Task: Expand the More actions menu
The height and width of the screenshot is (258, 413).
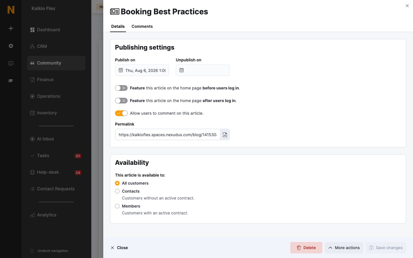Action: click(344, 248)
